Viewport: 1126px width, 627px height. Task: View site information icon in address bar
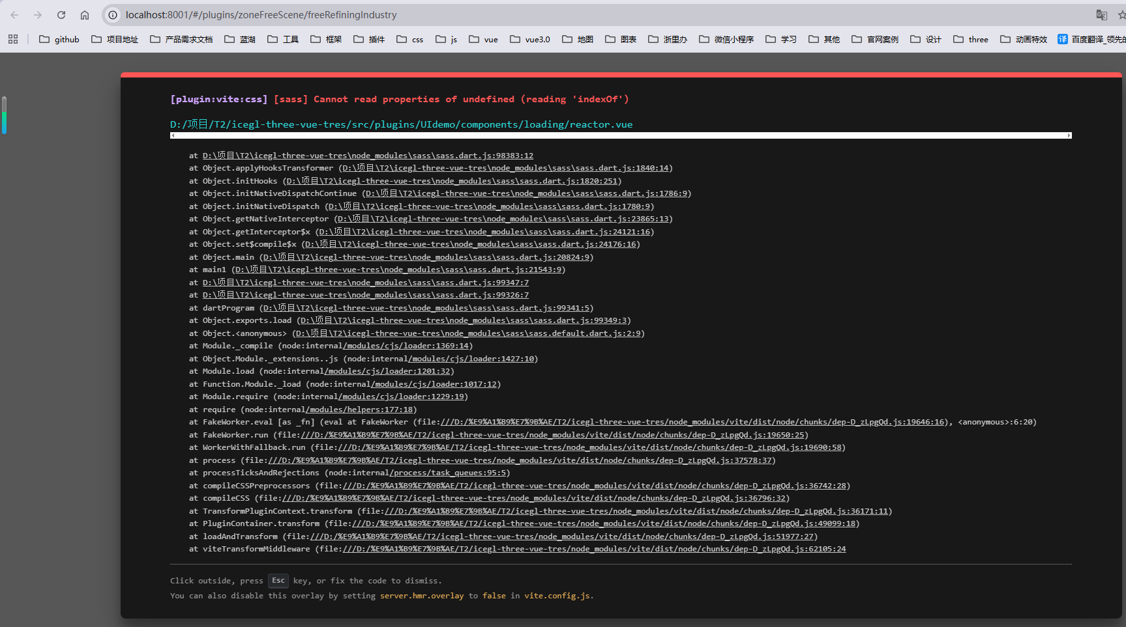click(113, 15)
